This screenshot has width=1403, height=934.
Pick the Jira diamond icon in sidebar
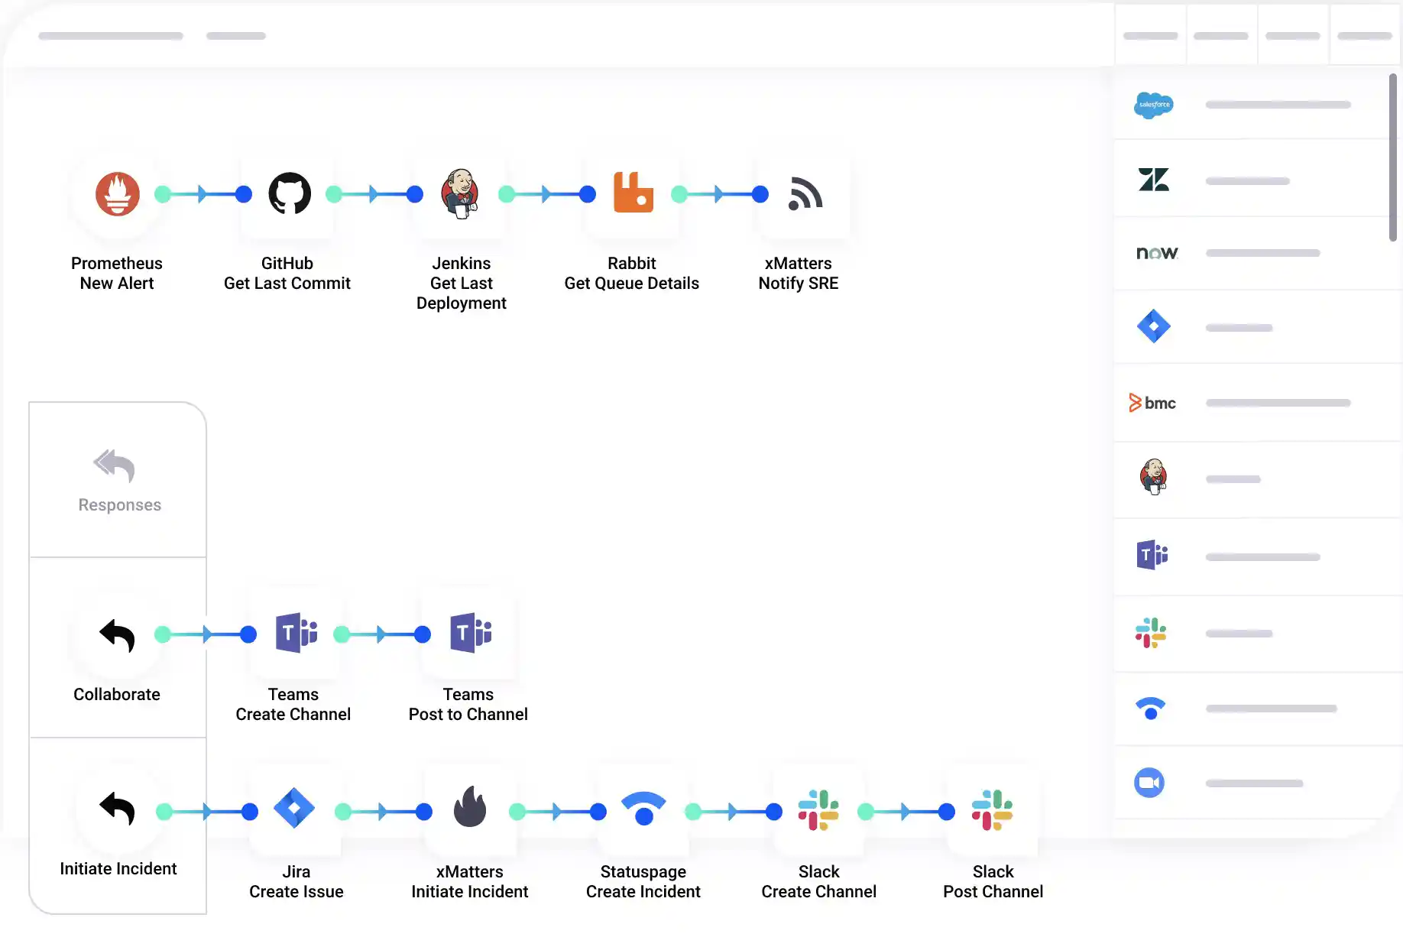tap(1154, 326)
